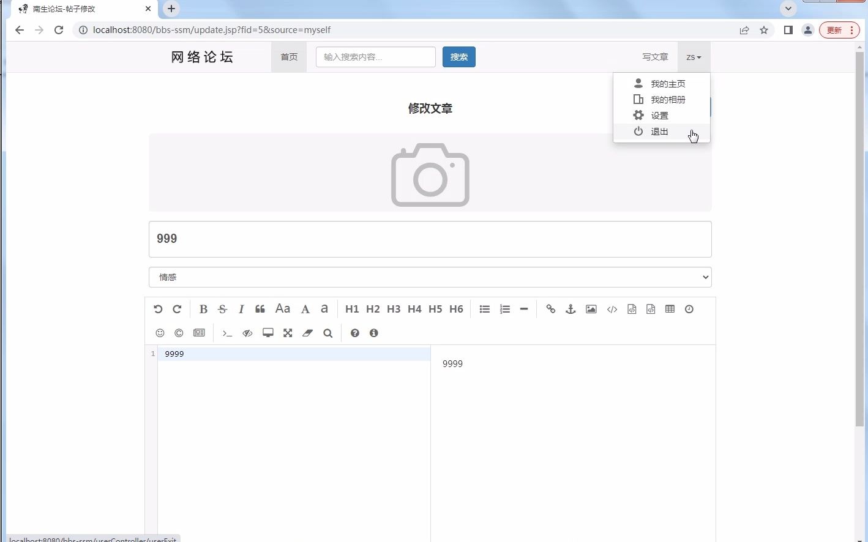Open a new browser tab
Viewport: 868px width, 542px height.
click(171, 9)
